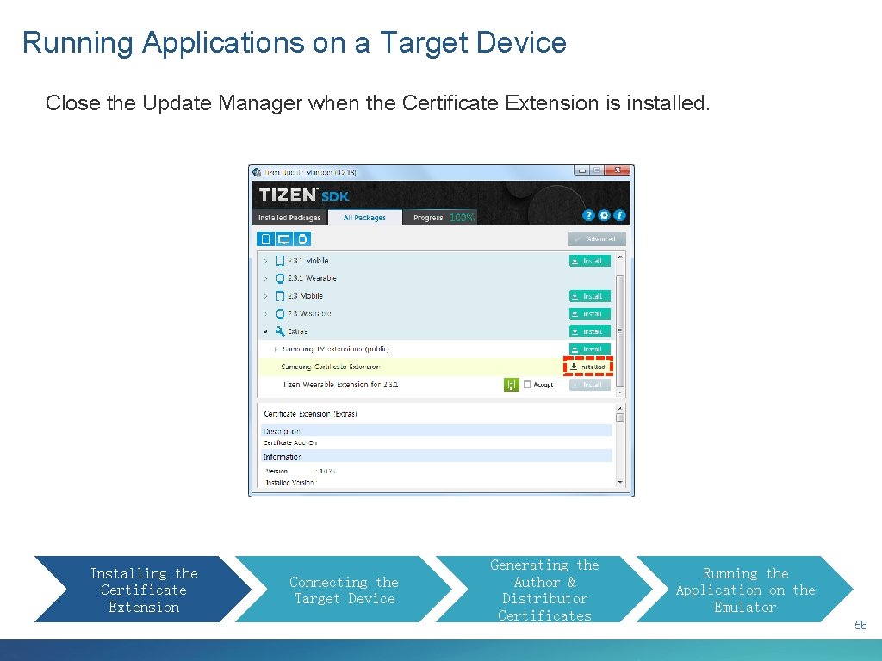This screenshot has width=882, height=661.
Task: Expand the 2.3 Mobile tree node
Action: tap(265, 296)
